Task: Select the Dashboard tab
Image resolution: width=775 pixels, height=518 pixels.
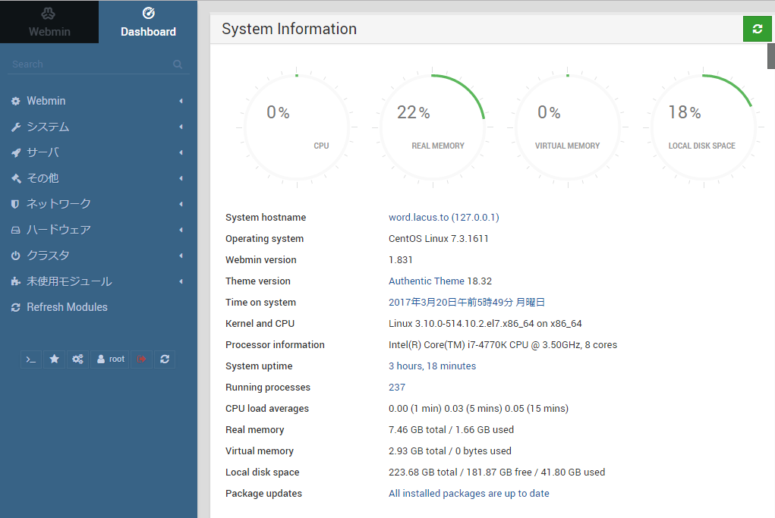Action: [x=148, y=22]
